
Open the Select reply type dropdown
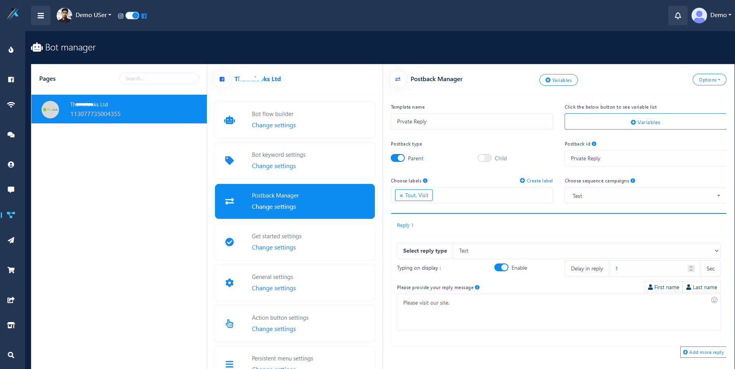(586, 251)
